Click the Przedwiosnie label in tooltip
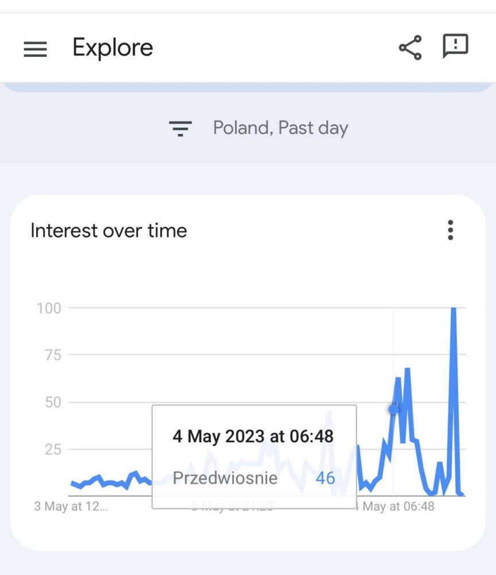The height and width of the screenshot is (575, 496). [x=225, y=478]
